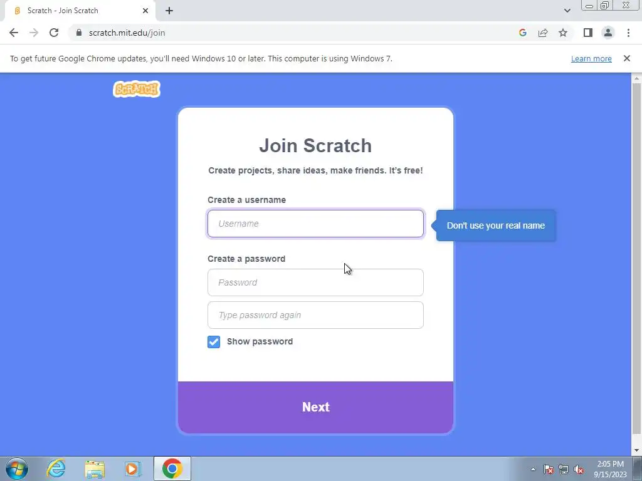This screenshot has height=481, width=642.
Task: Click the Join Scratch heading
Action: coord(315,145)
